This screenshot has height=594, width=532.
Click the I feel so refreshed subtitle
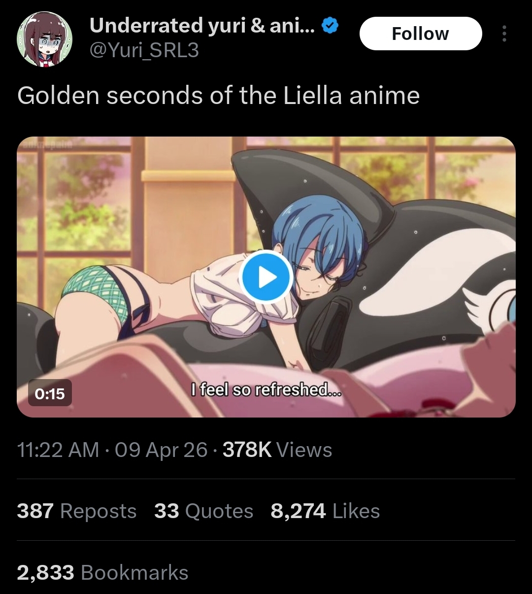point(266,390)
